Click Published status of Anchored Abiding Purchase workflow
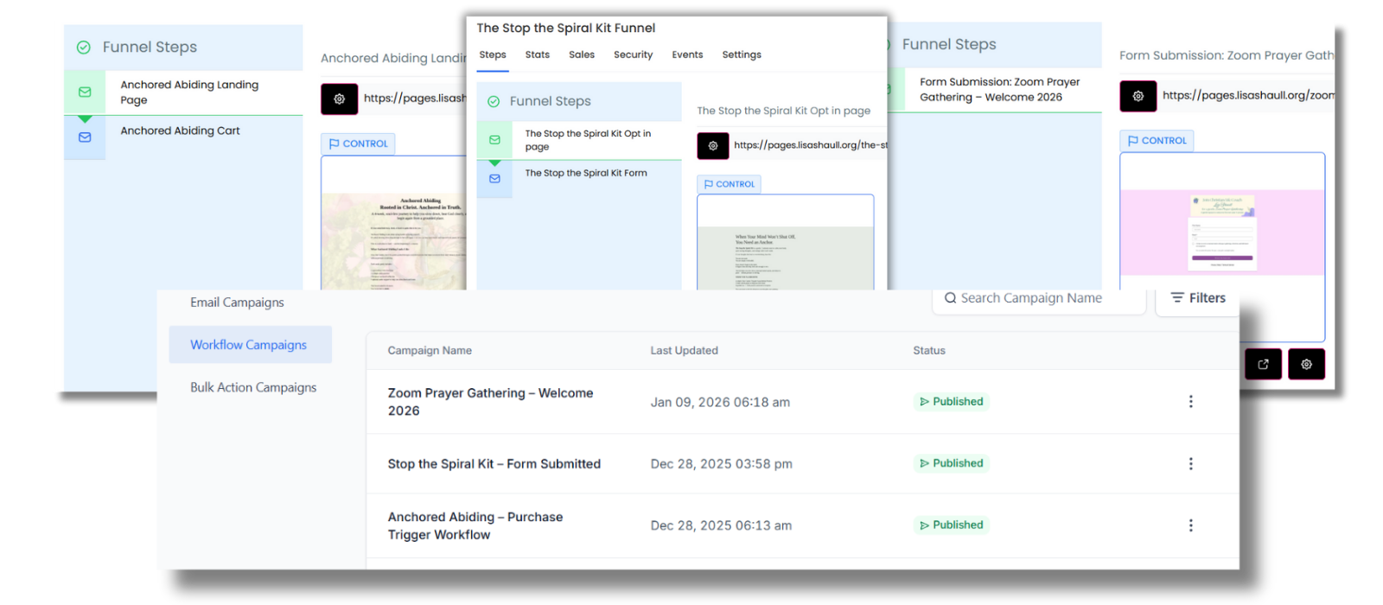Image resolution: width=1383 pixels, height=605 pixels. [x=951, y=525]
